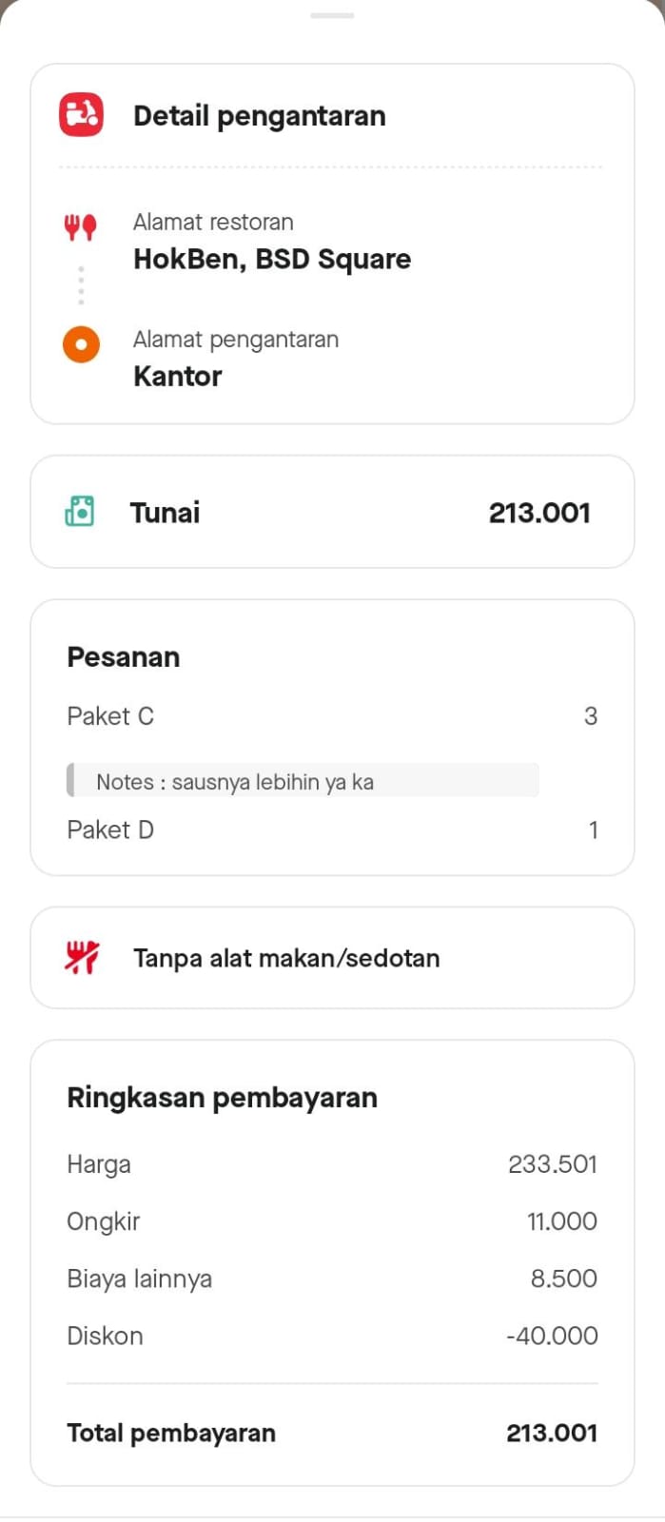Tap the fork and spoon restaurant icon

tap(81, 227)
